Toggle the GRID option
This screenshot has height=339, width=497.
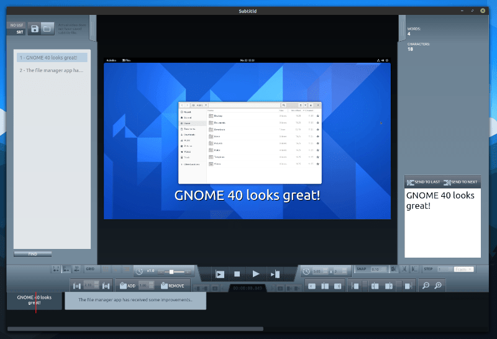click(x=89, y=269)
